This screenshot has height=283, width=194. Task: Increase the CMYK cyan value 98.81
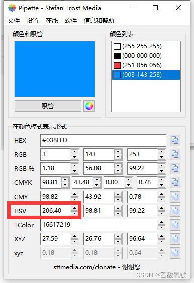65,180
